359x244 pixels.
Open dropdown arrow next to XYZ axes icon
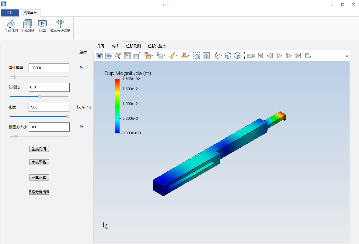point(221,56)
